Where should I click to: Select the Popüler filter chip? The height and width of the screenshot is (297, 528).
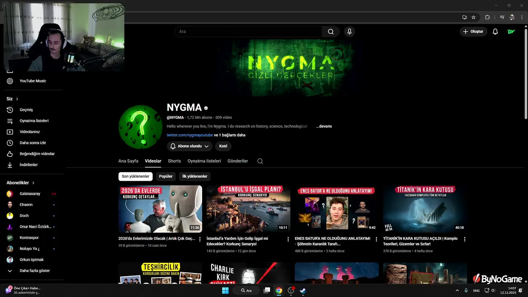click(x=166, y=177)
